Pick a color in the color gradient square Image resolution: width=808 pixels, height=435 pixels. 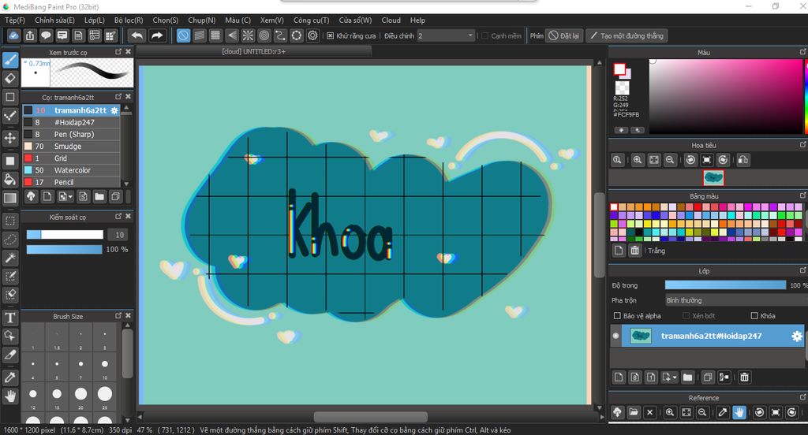[726, 96]
